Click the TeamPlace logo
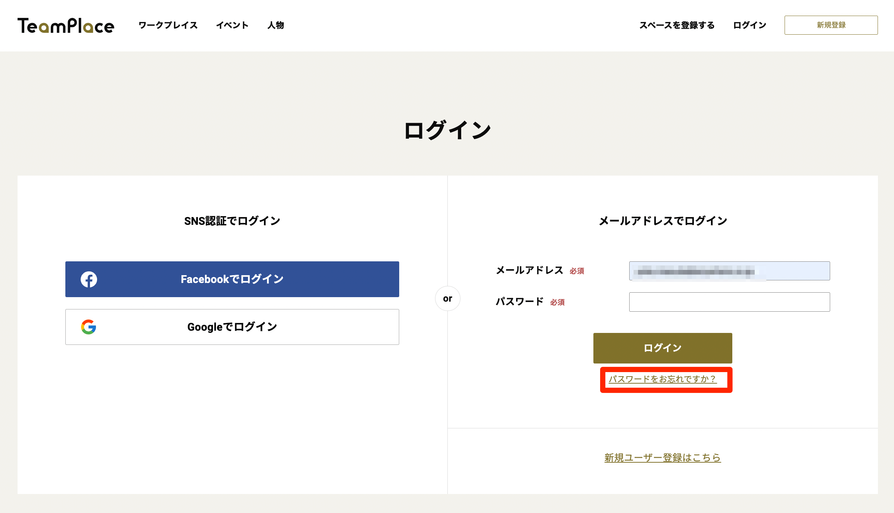The image size is (894, 513). click(66, 25)
